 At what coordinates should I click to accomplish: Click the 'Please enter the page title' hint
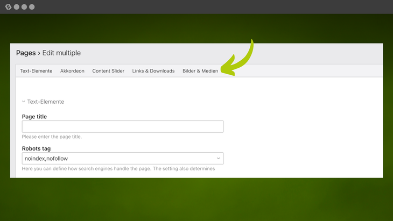tap(52, 137)
